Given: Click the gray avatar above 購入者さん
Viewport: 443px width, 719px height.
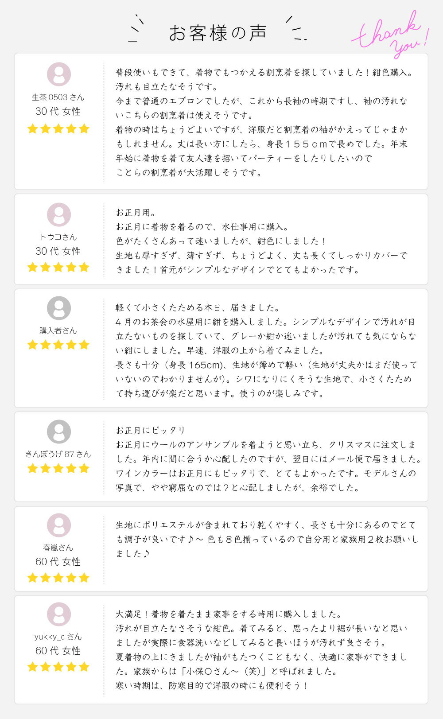Looking at the screenshot, I should click(59, 308).
